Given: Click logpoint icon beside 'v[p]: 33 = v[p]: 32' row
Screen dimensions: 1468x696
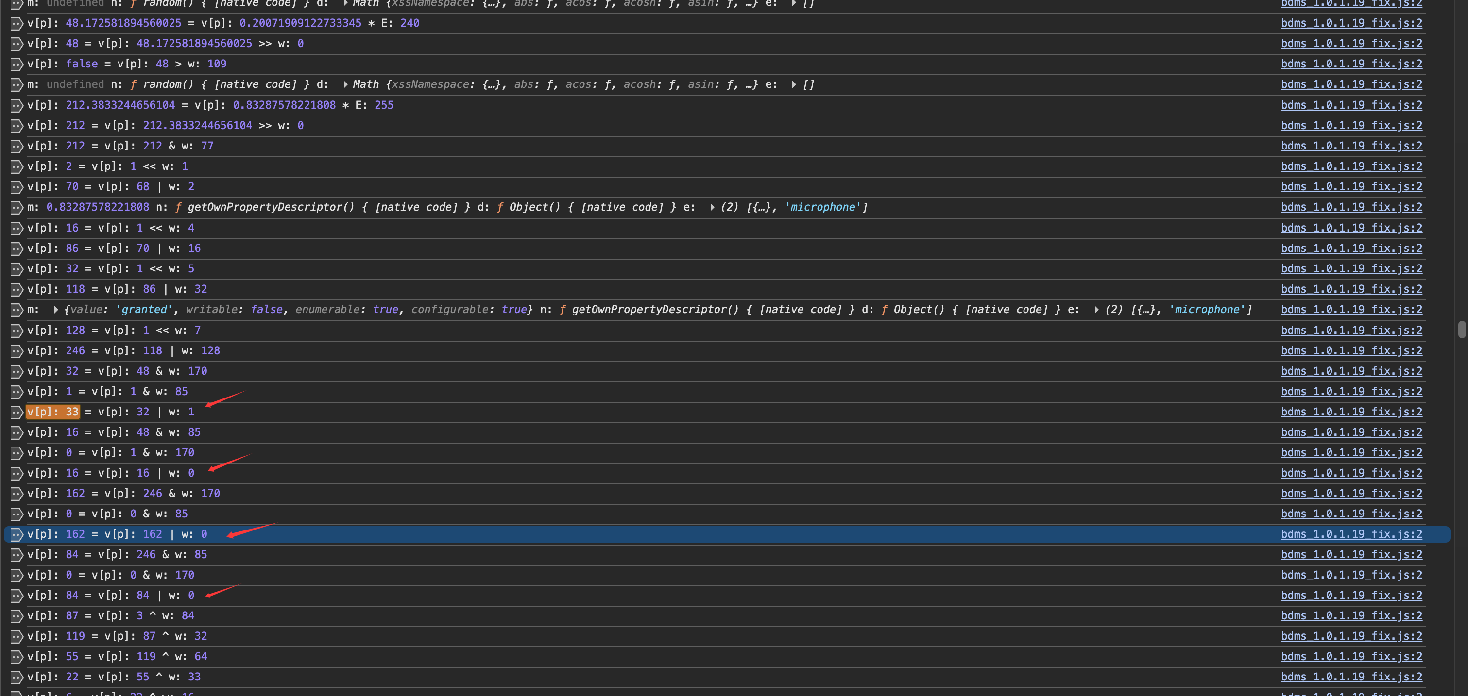Looking at the screenshot, I should 17,412.
